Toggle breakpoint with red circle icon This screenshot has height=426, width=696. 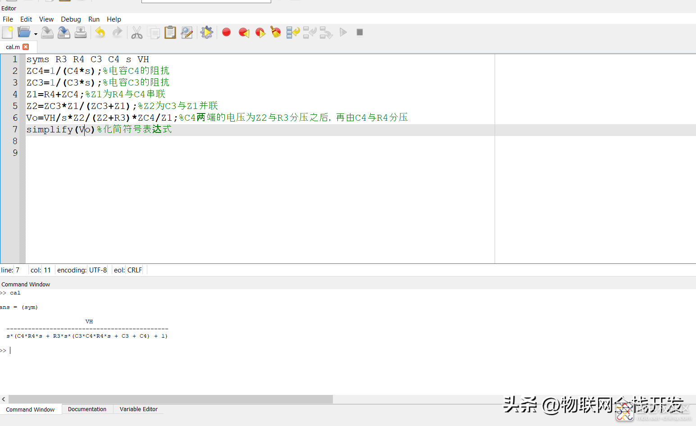click(x=227, y=32)
